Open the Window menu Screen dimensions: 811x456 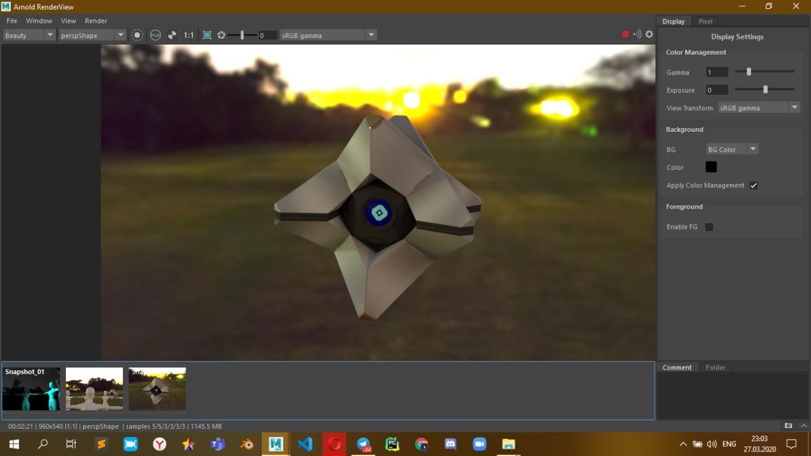click(39, 21)
